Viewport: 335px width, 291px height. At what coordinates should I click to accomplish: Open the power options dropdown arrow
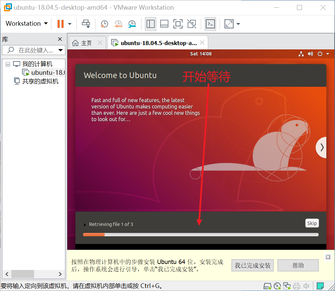70,24
